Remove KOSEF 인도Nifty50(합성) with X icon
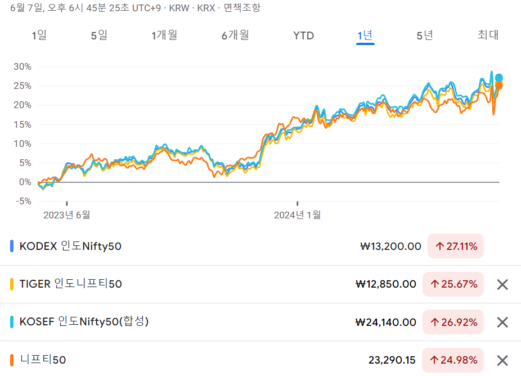Viewport: 521px width, 376px height. [502, 322]
